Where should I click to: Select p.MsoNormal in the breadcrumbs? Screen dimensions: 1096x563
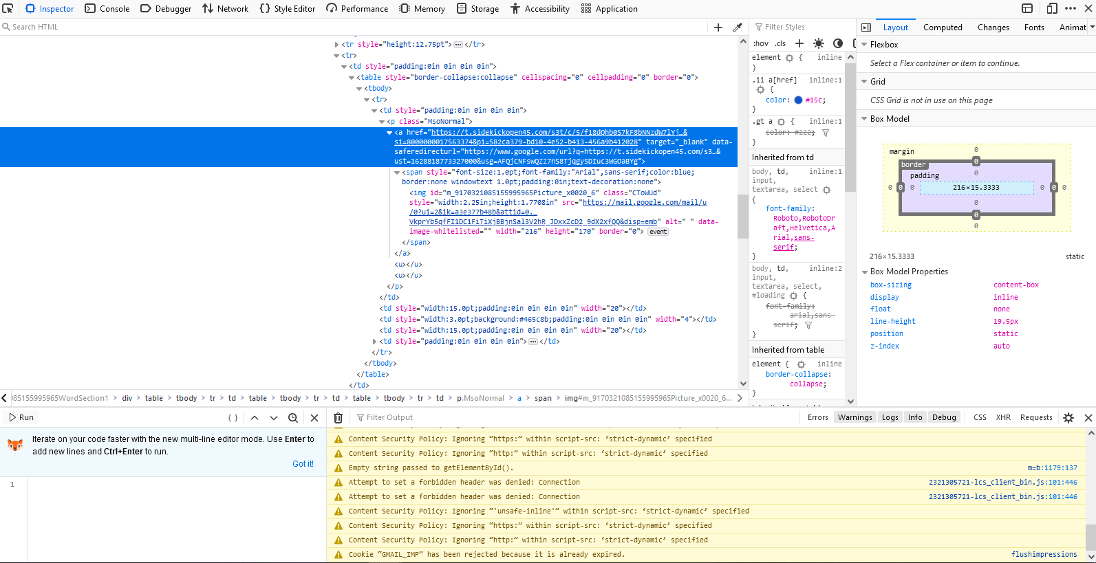(x=480, y=398)
